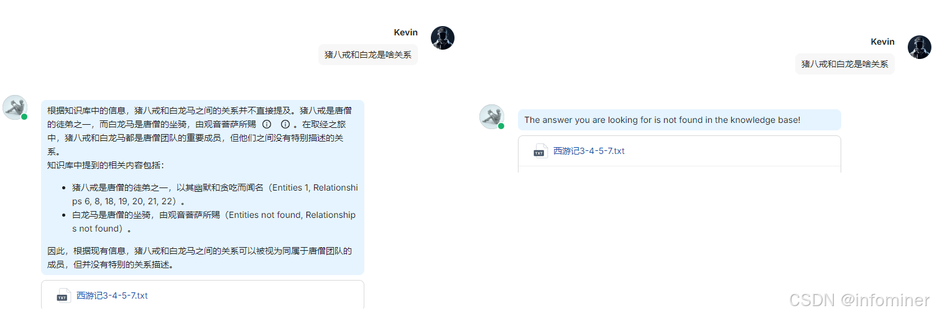The width and height of the screenshot is (932, 316).
Task: Click the assistant avatar beside the English answer
Action: [491, 116]
